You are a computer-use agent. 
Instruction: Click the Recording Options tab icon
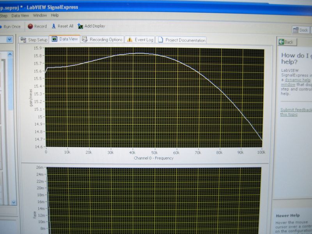(85, 39)
